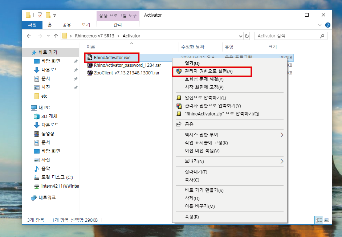Open the quick access toolbar customize dropdown
Image resolution: width=342 pixels, height=237 pixels.
[55, 15]
